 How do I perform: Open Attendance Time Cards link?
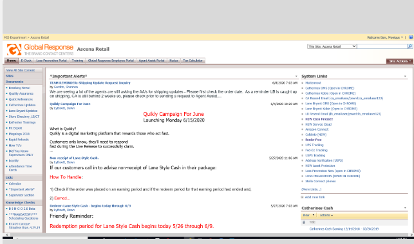21,168
